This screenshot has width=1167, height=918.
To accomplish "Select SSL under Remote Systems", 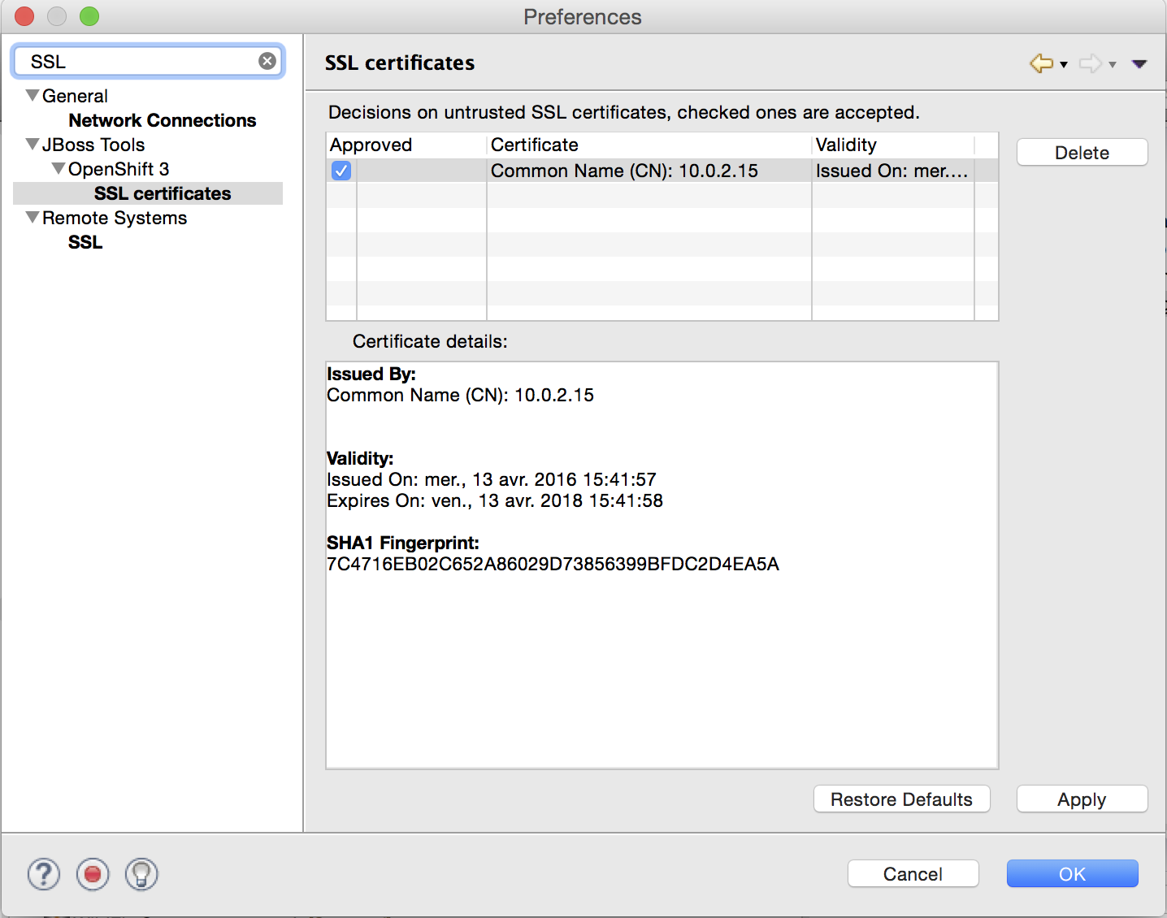I will pyautogui.click(x=85, y=242).
